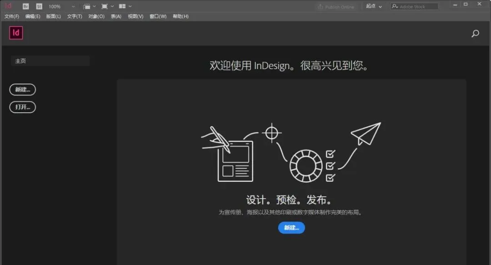Click the screen mode icon in toolbar
Image resolution: width=491 pixels, height=265 pixels.
click(x=105, y=6)
